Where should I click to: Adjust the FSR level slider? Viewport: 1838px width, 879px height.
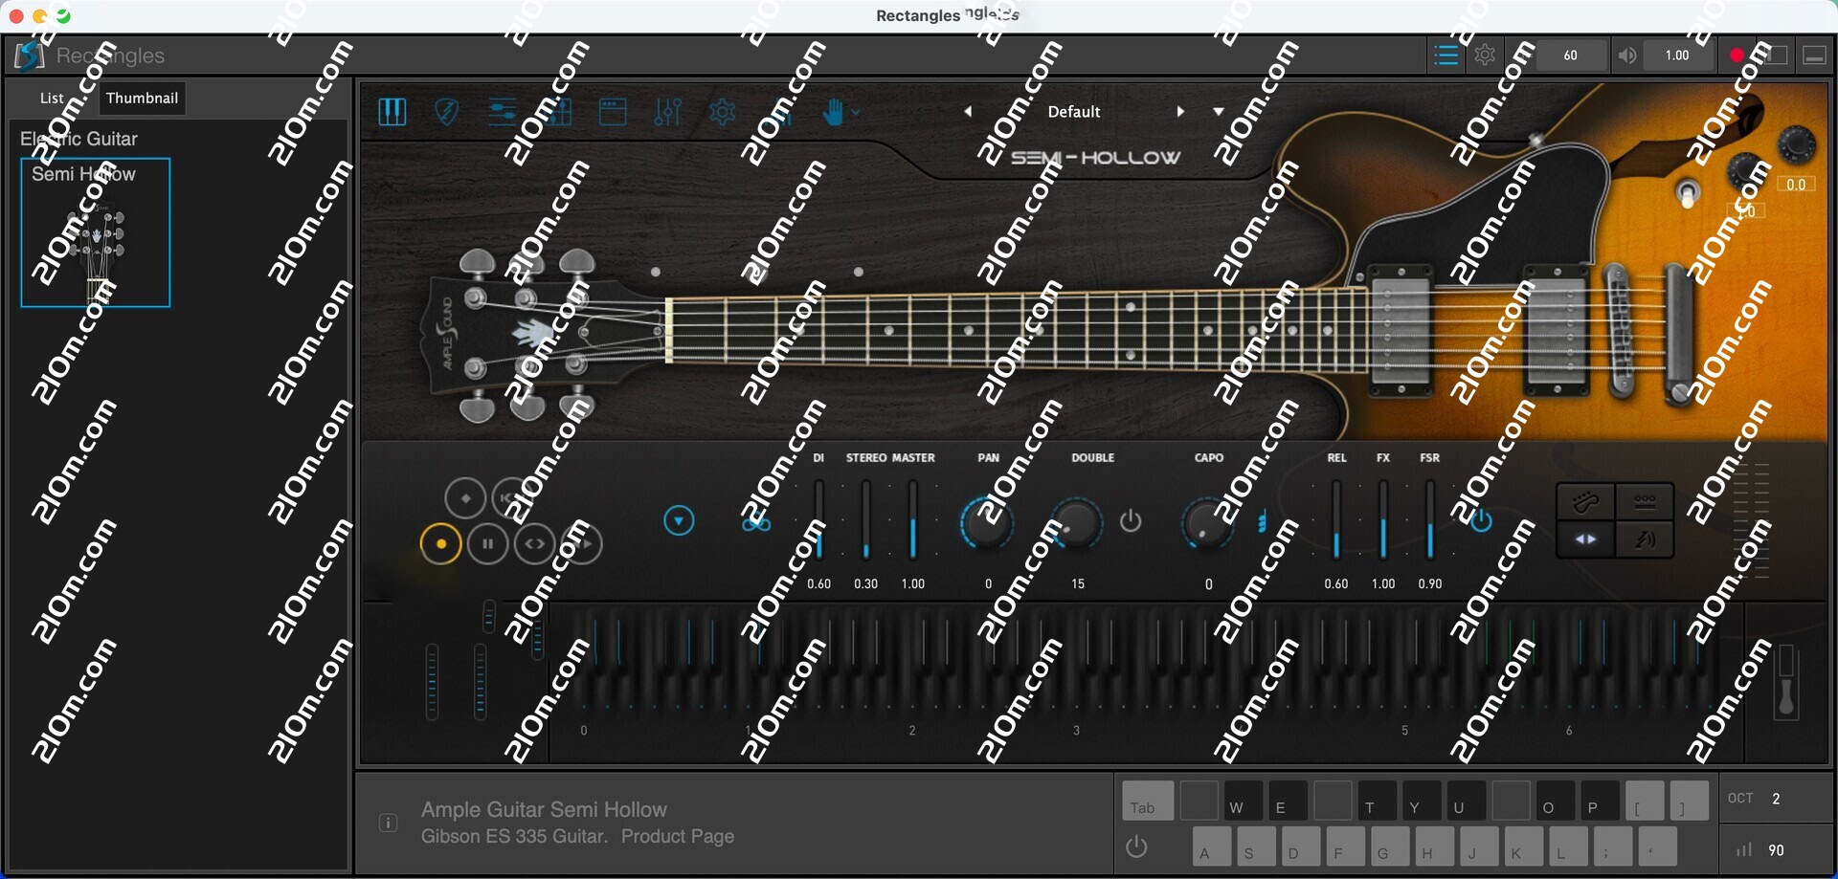click(1430, 519)
